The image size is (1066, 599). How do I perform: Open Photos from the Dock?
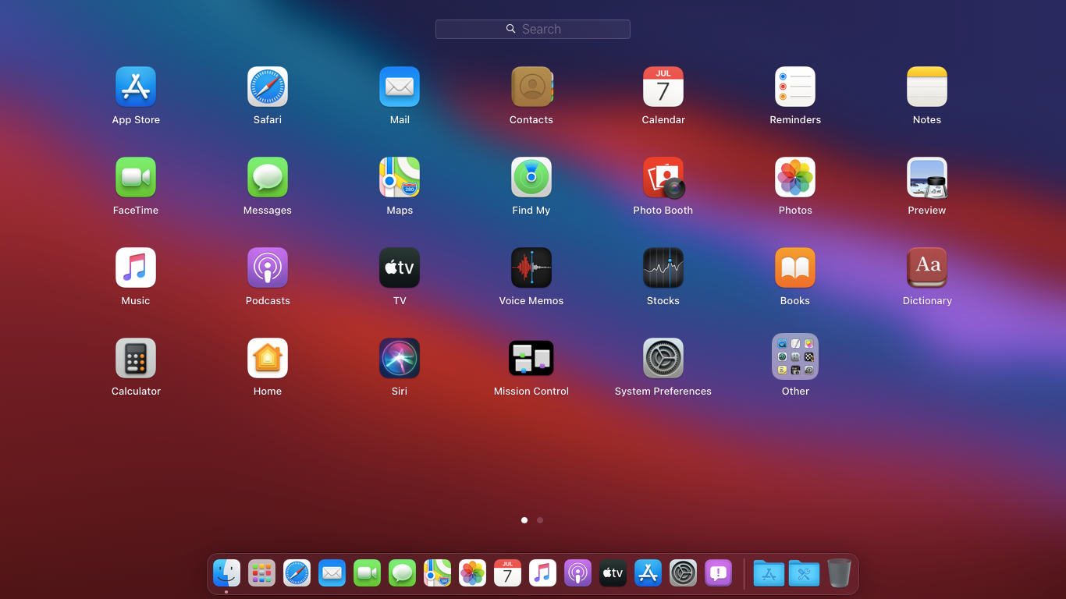tap(473, 573)
